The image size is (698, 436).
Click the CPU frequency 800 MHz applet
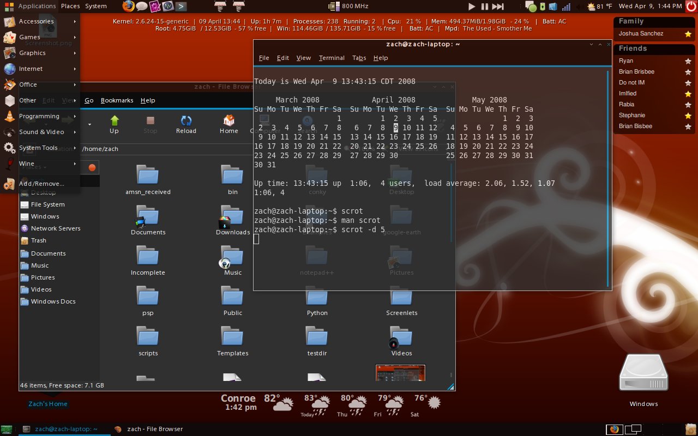pyautogui.click(x=348, y=6)
